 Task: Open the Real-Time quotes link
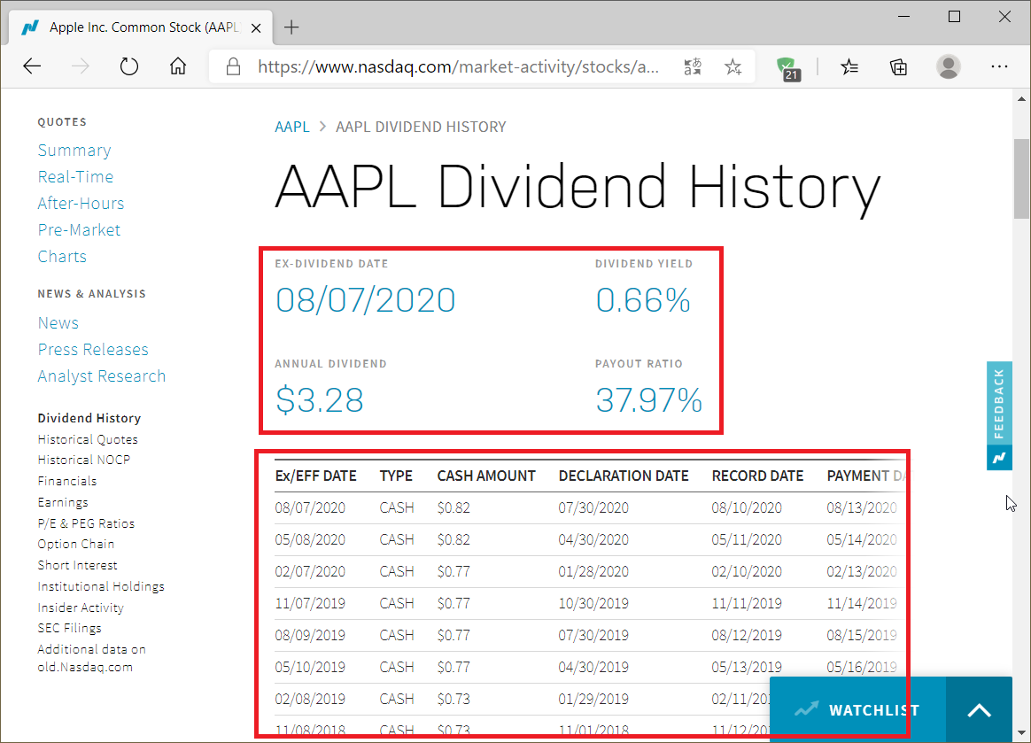(75, 177)
